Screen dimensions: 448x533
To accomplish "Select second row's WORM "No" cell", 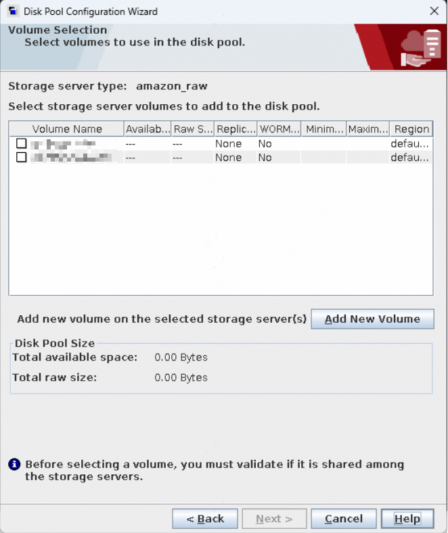I will pos(265,158).
